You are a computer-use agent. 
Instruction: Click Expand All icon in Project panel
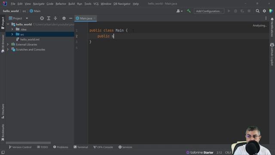(49, 18)
